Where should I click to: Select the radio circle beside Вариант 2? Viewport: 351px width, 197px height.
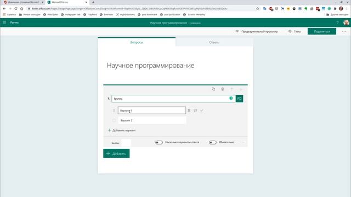[114, 120]
